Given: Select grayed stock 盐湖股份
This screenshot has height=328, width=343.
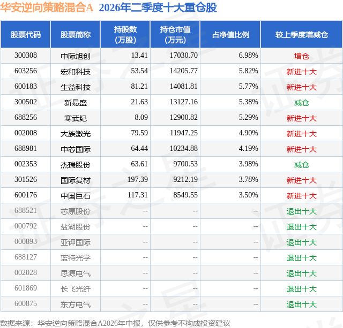Looking at the screenshot, I should (76, 227).
